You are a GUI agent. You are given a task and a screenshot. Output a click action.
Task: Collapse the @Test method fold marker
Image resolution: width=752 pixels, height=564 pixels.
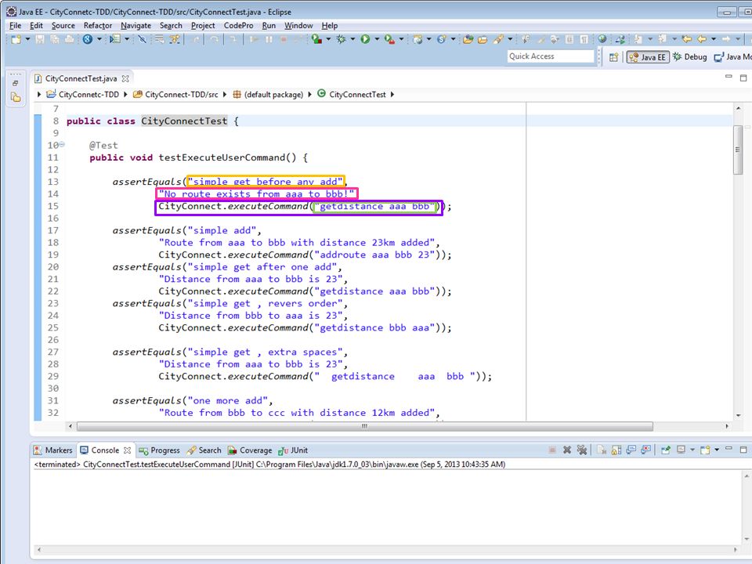[62, 144]
